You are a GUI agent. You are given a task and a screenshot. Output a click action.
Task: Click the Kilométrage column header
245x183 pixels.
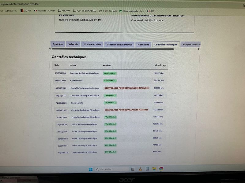pyautogui.click(x=160, y=65)
